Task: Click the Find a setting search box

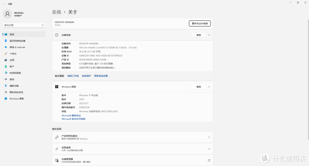Action: (24, 25)
